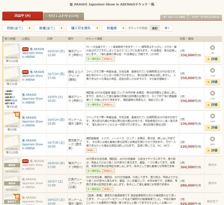Click the 評価70+ rating badge

[109, 59]
